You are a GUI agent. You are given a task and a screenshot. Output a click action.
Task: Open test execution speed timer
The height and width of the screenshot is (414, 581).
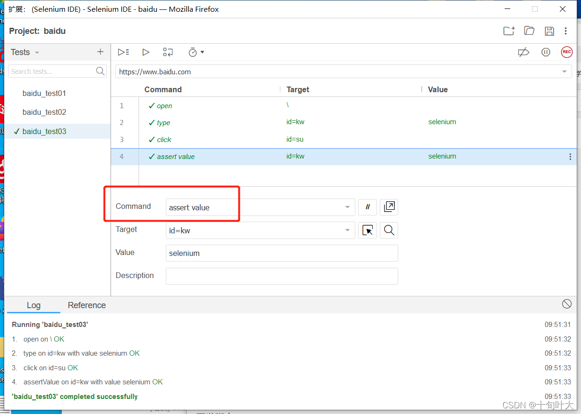[196, 52]
